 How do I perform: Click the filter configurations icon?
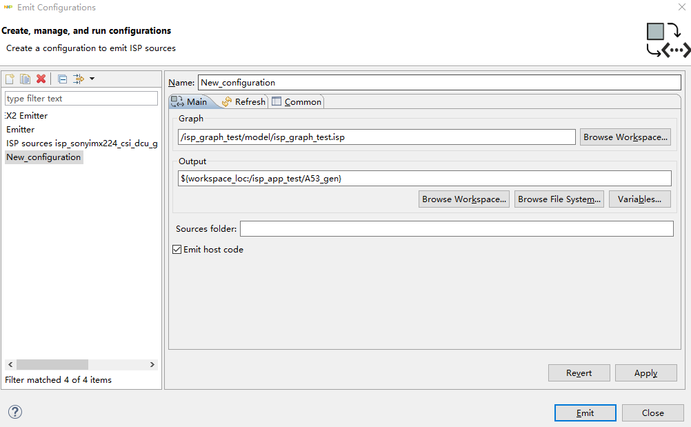[x=78, y=79]
